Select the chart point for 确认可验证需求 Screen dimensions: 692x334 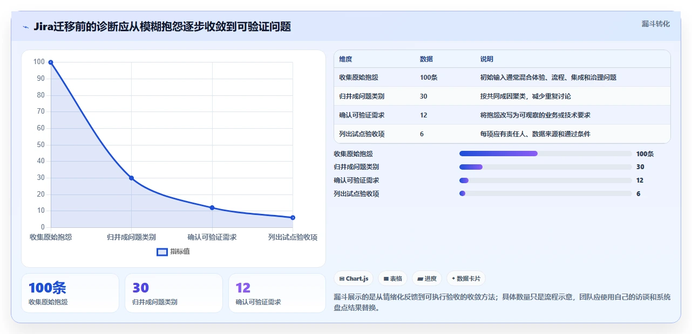point(212,207)
